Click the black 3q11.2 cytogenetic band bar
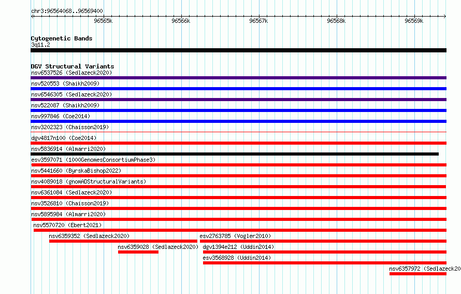 click(x=238, y=50)
